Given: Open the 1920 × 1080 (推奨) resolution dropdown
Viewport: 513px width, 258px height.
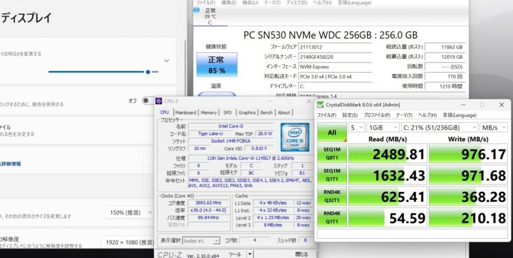Looking at the screenshot, I should click(x=128, y=242).
